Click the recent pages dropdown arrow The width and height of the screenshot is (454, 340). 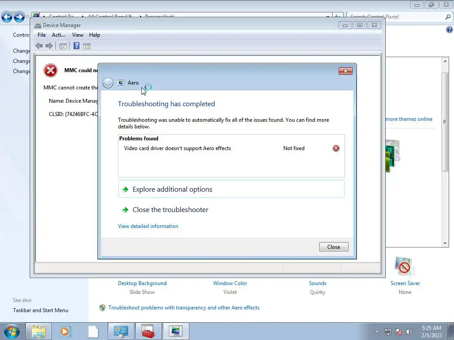[x=28, y=17]
